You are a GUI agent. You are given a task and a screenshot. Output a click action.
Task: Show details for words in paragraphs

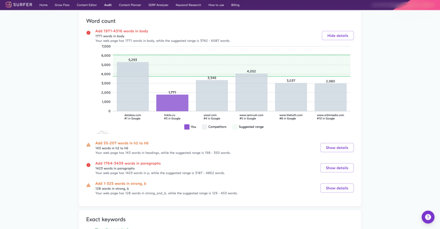point(337,168)
